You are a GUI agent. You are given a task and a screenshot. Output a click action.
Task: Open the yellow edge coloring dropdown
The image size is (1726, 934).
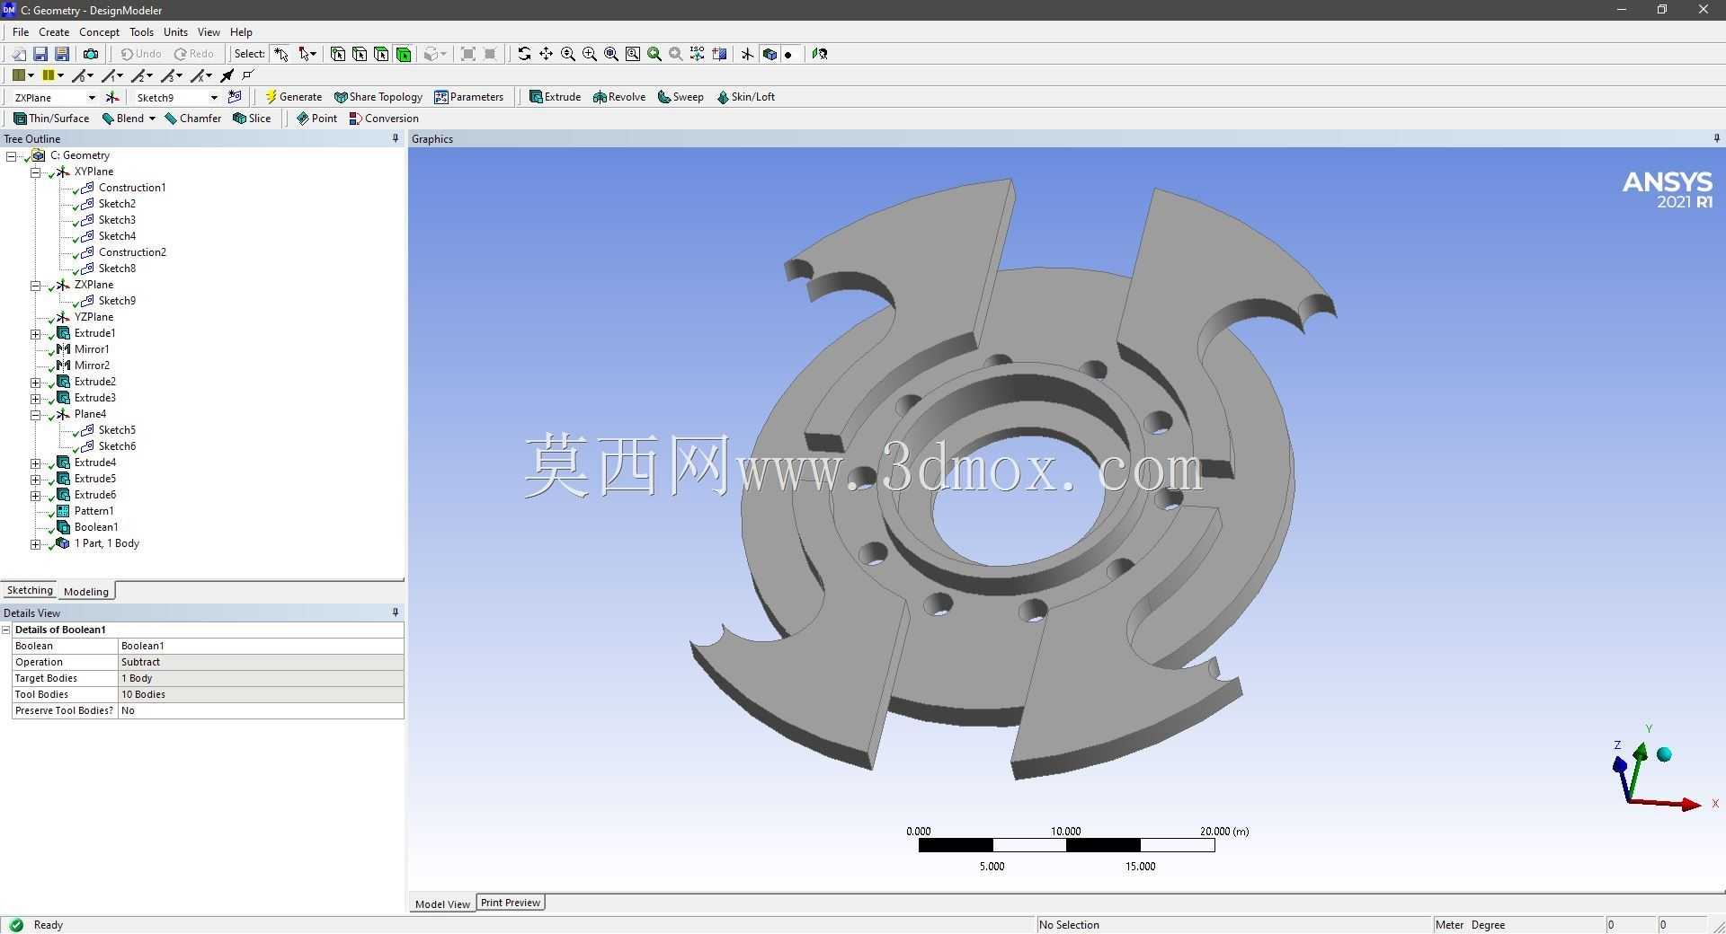pos(59,75)
